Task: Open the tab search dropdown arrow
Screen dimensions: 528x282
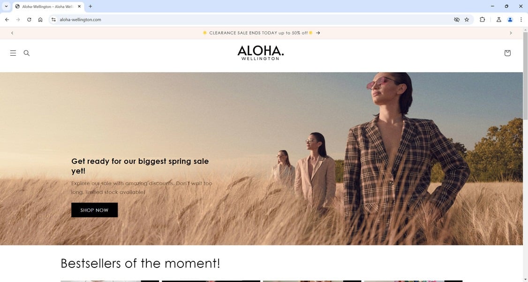Action: [6, 7]
